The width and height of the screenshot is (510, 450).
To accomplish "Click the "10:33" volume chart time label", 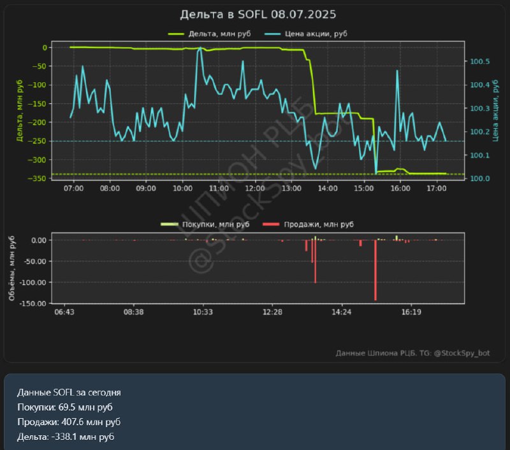I will (203, 312).
